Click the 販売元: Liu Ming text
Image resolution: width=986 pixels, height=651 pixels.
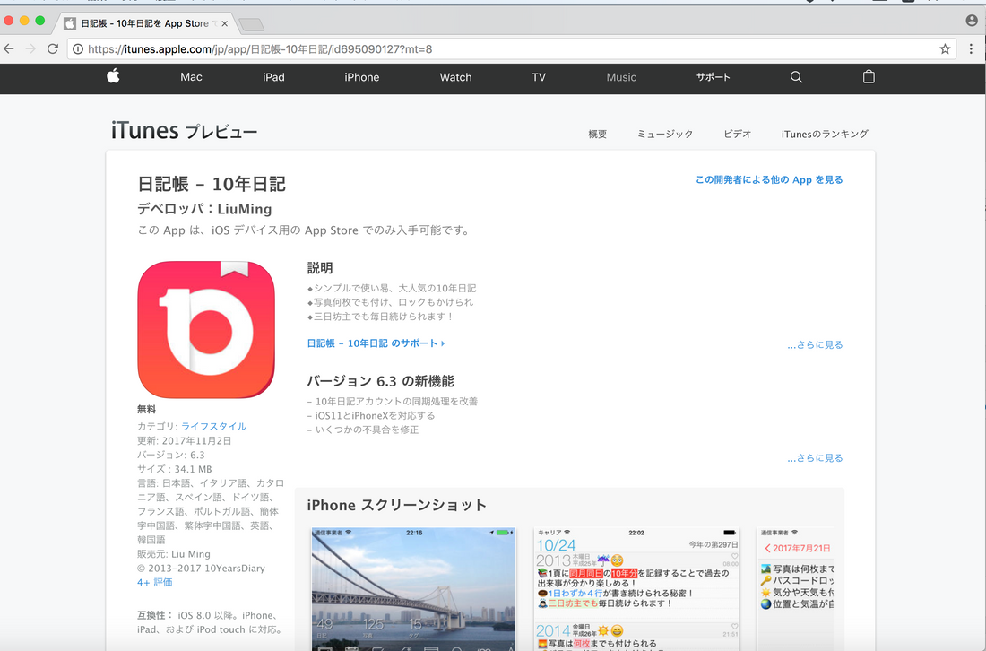click(174, 554)
